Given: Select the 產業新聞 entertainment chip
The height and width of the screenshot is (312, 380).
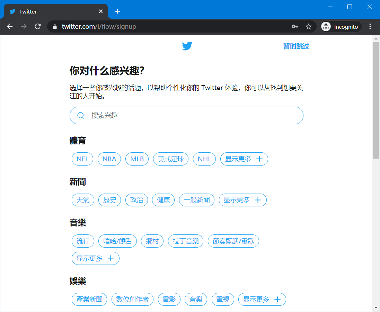Looking at the screenshot, I should tap(89, 300).
